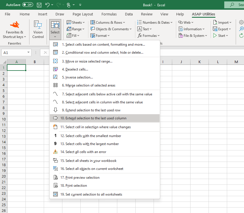Click the Deselect cells icon
The height and width of the screenshot is (213, 244).
pos(55,69)
